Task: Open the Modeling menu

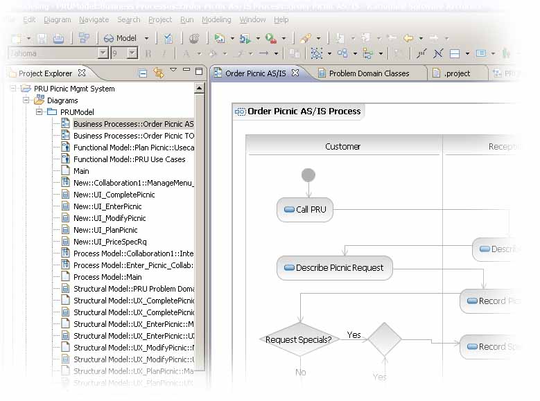Action: click(x=216, y=19)
